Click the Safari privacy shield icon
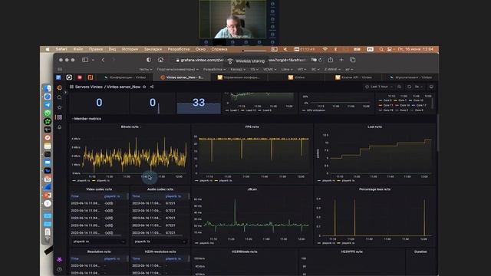This screenshot has width=491, height=276. [x=149, y=60]
